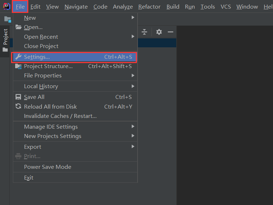The image size is (273, 205).
Task: Choose Reload All from Disk entry
Action: [75, 106]
